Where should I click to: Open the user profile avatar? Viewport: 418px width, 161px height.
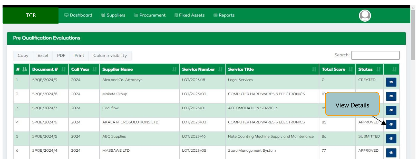pyautogui.click(x=365, y=15)
